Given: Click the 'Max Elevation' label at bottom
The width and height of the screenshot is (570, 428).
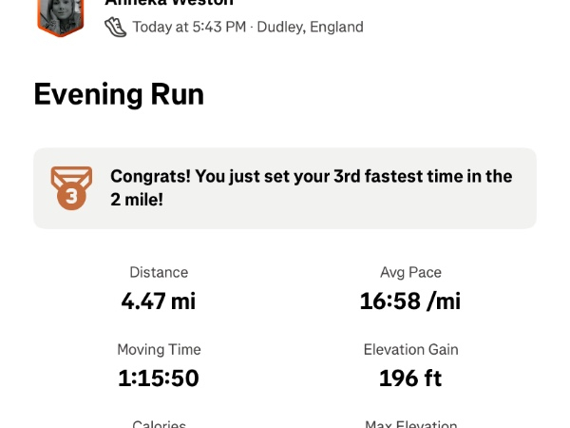Looking at the screenshot, I should click(x=410, y=423).
